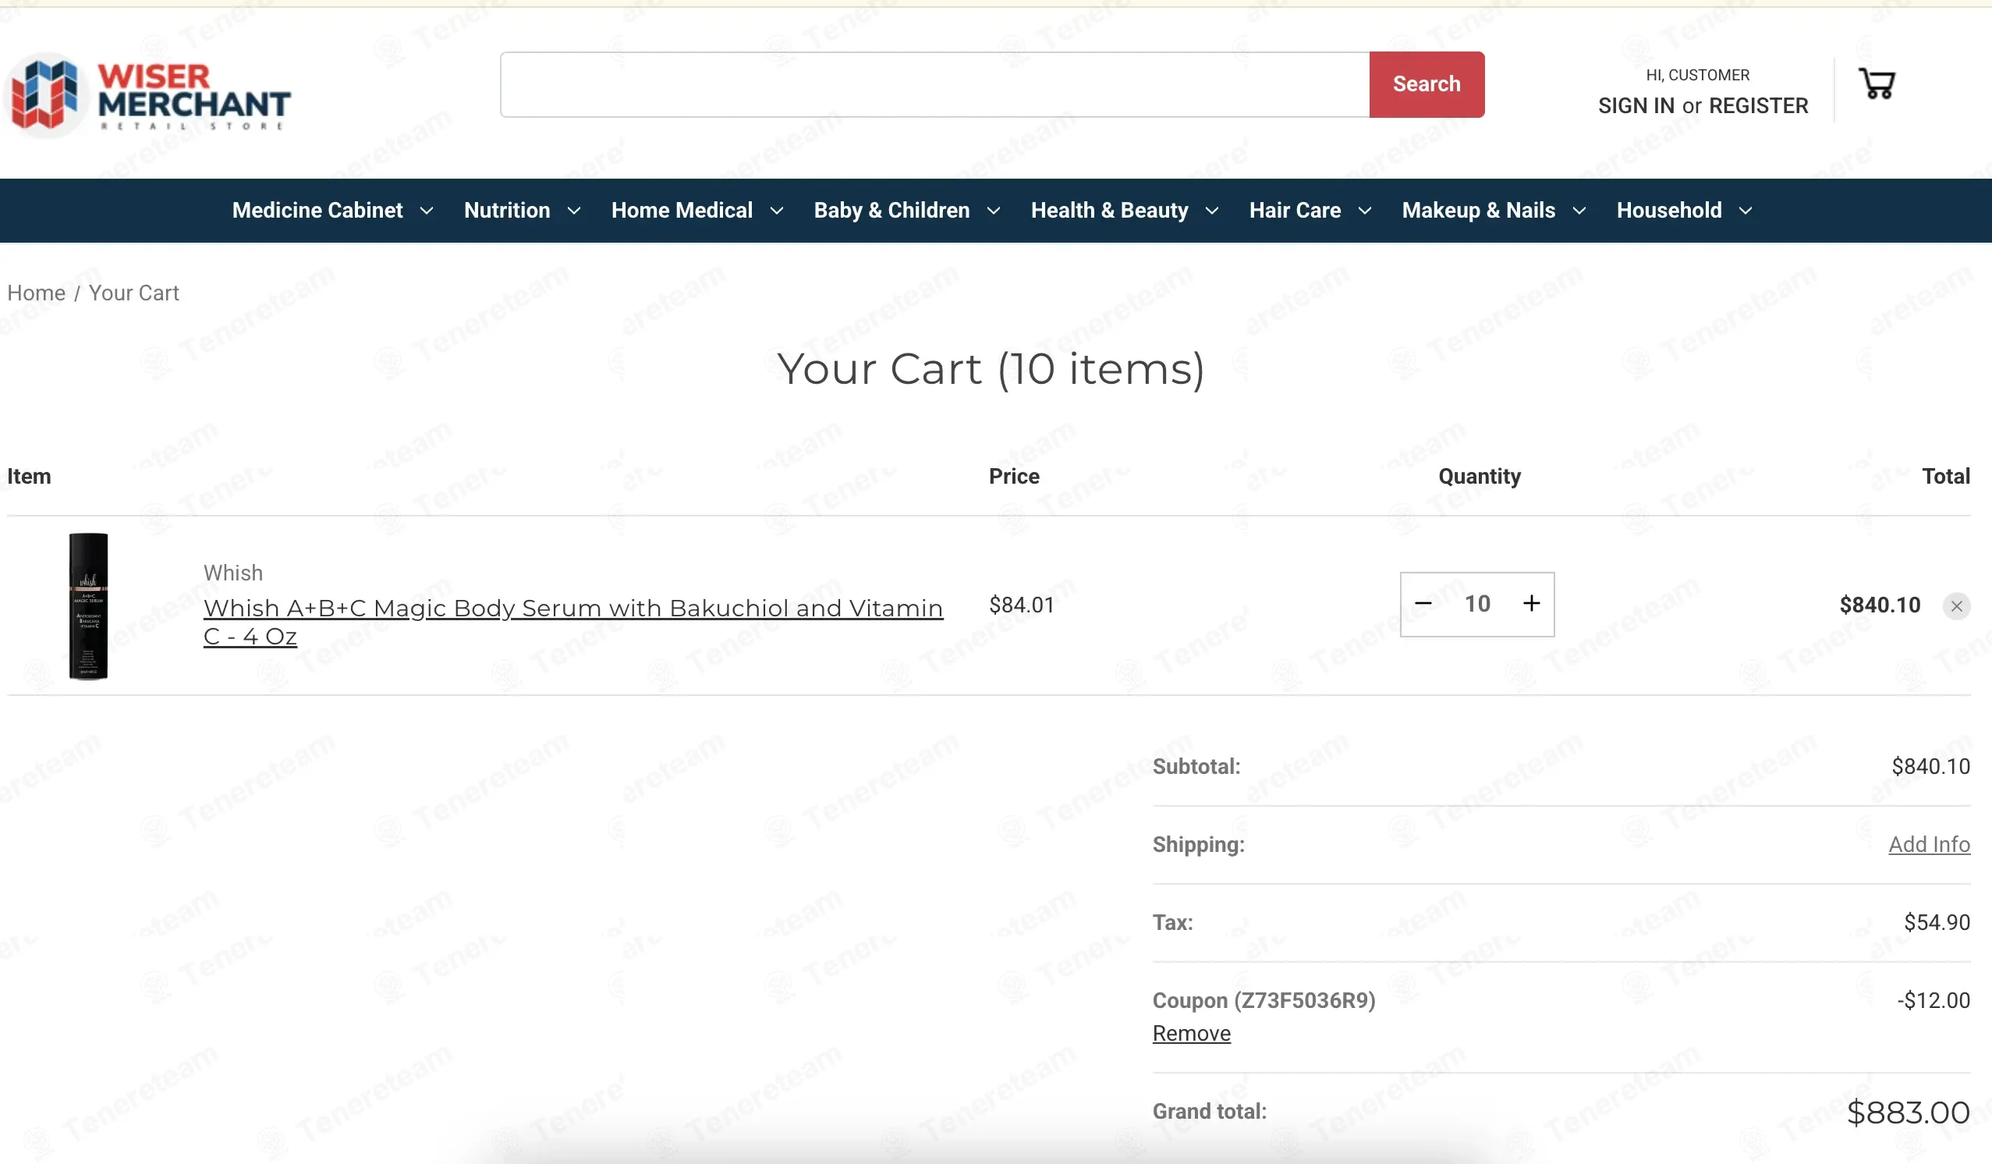Open Medicine Cabinet category

point(317,211)
